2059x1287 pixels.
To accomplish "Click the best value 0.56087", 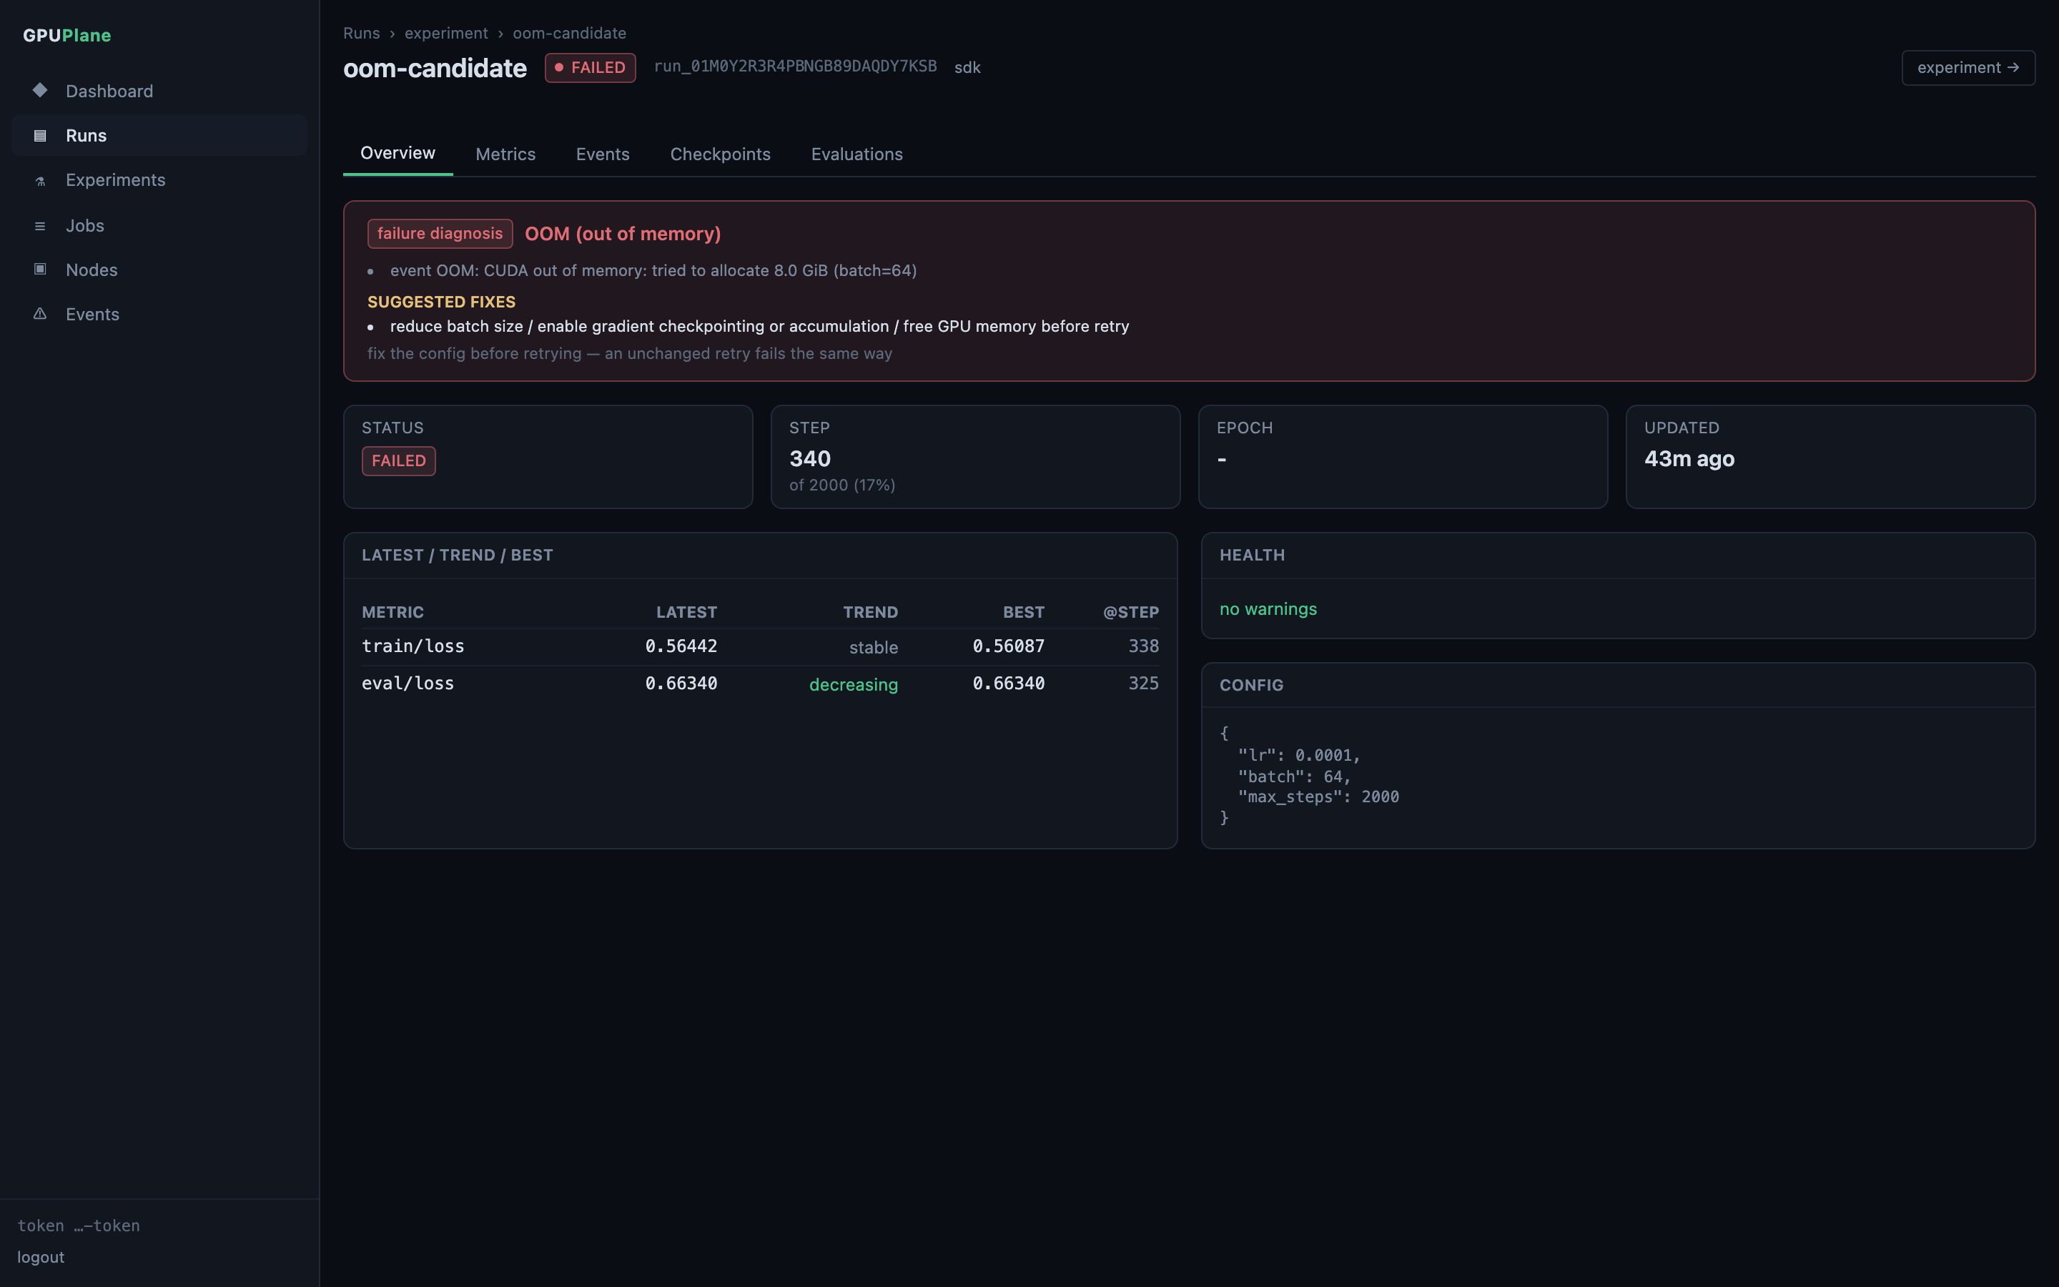I will click(x=1008, y=647).
